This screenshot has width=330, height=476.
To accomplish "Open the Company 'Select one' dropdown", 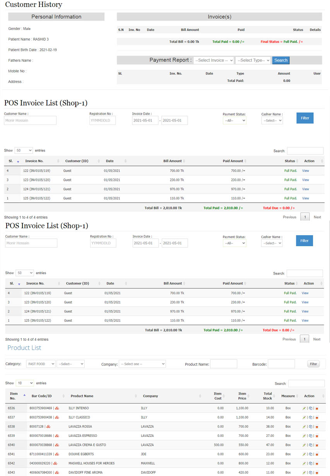I will 142,364.
